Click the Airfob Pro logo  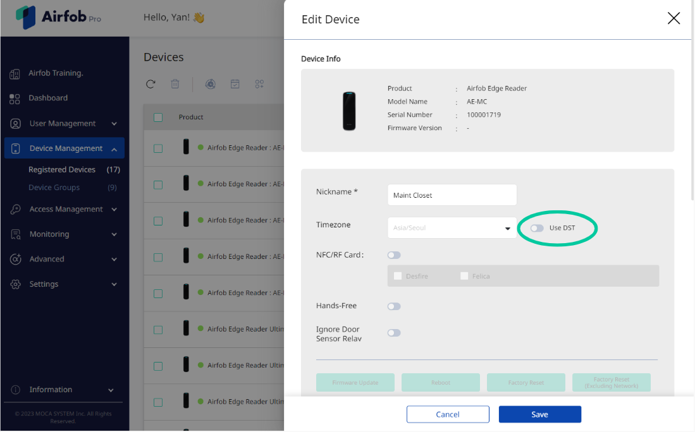point(58,17)
